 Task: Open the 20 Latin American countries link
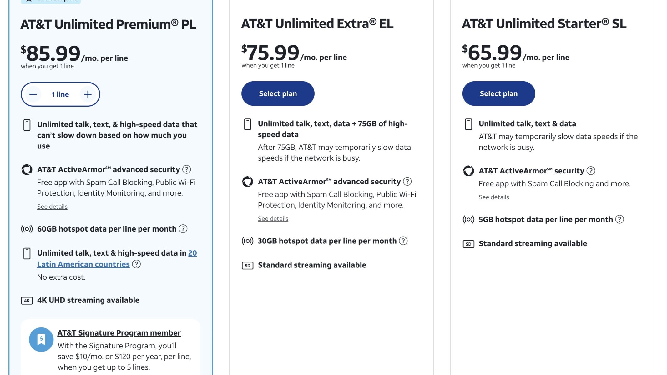tap(83, 264)
